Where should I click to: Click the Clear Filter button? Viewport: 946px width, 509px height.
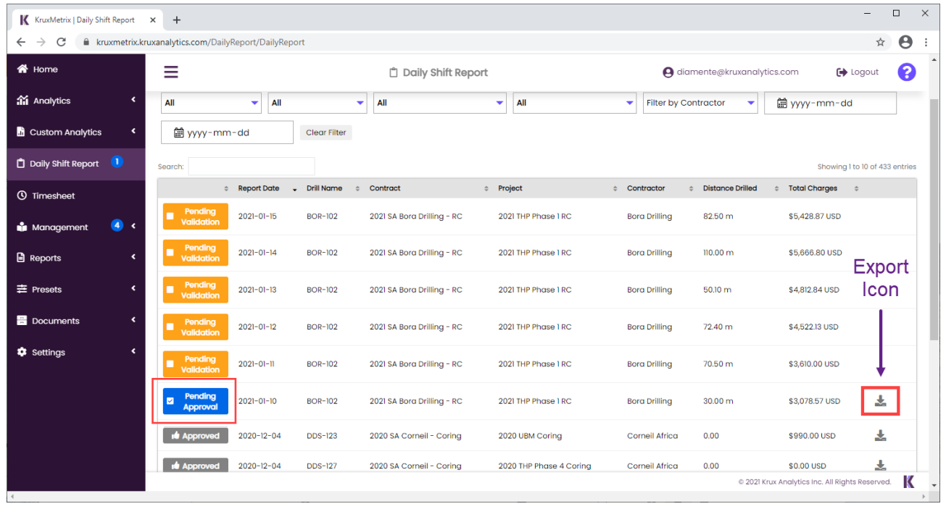tap(325, 132)
